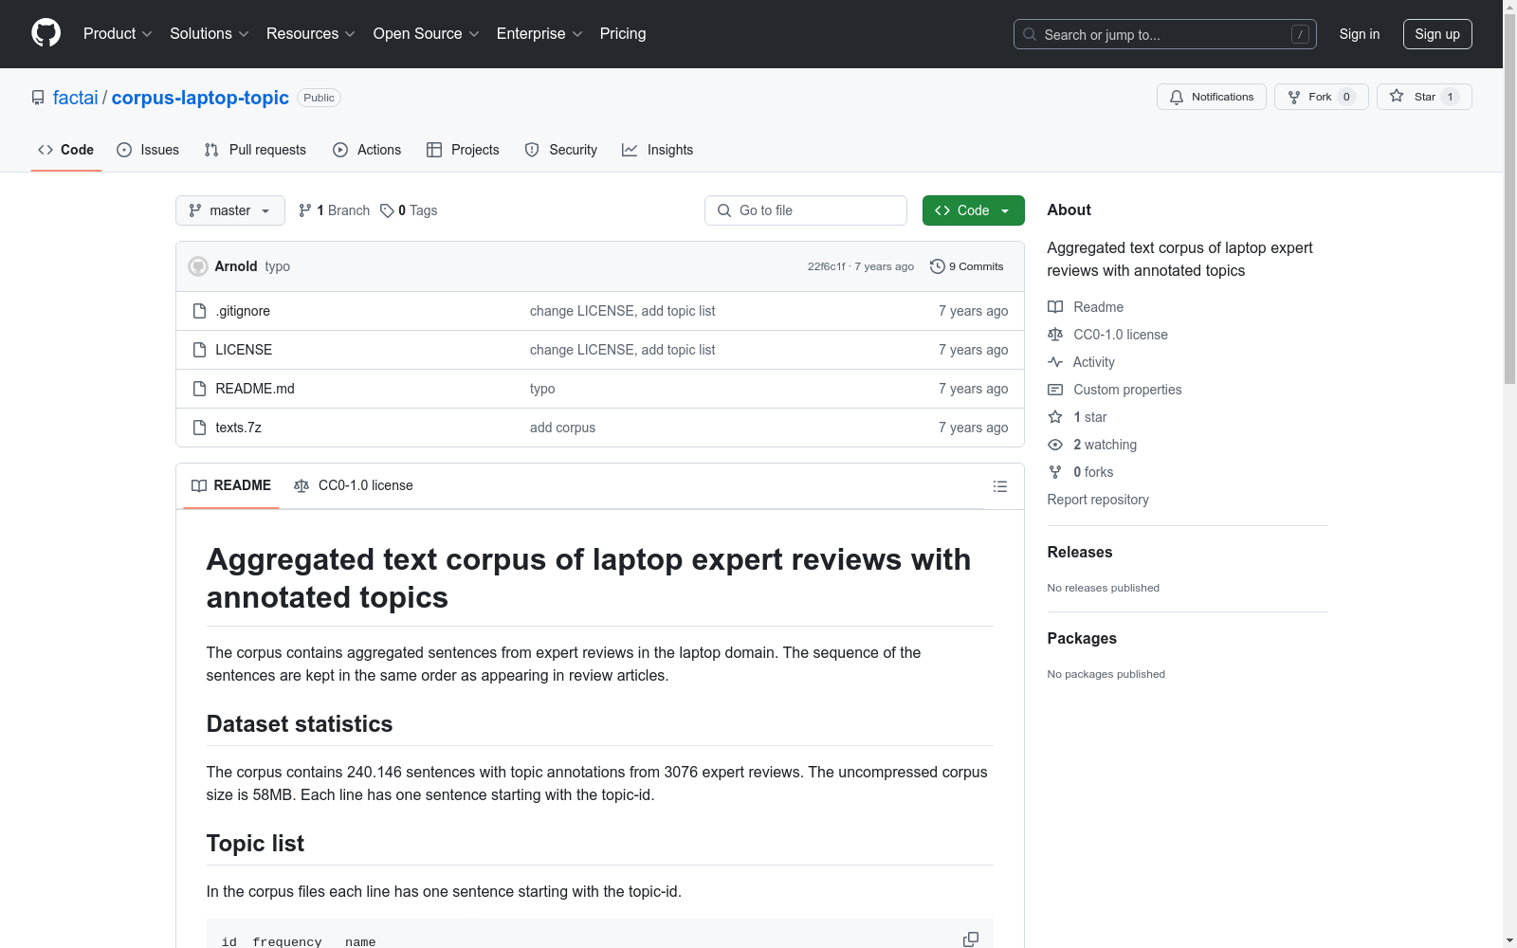Open the latest 'typo' commit message
This screenshot has width=1517, height=948.
click(x=278, y=266)
